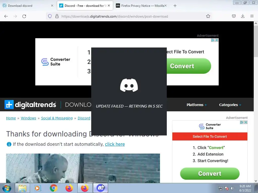The width and height of the screenshot is (258, 193).
Task: Click the Discord logo in update window
Action: (129, 85)
